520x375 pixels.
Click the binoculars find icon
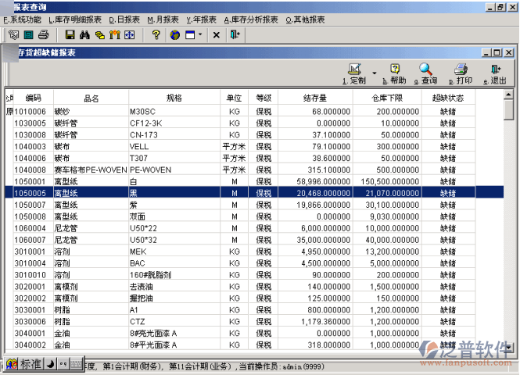point(84,35)
